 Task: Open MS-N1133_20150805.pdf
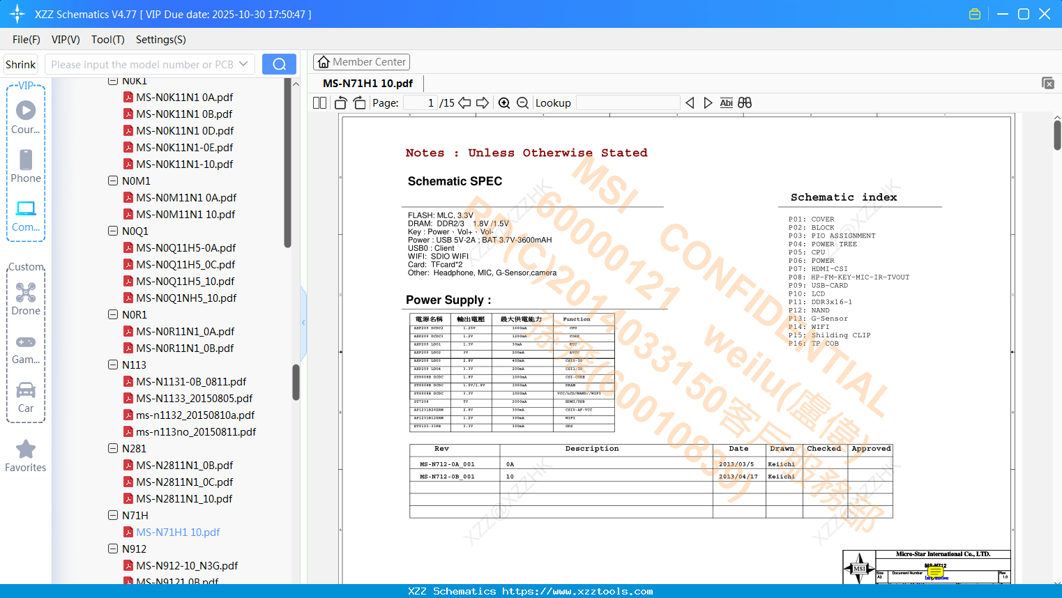(188, 398)
